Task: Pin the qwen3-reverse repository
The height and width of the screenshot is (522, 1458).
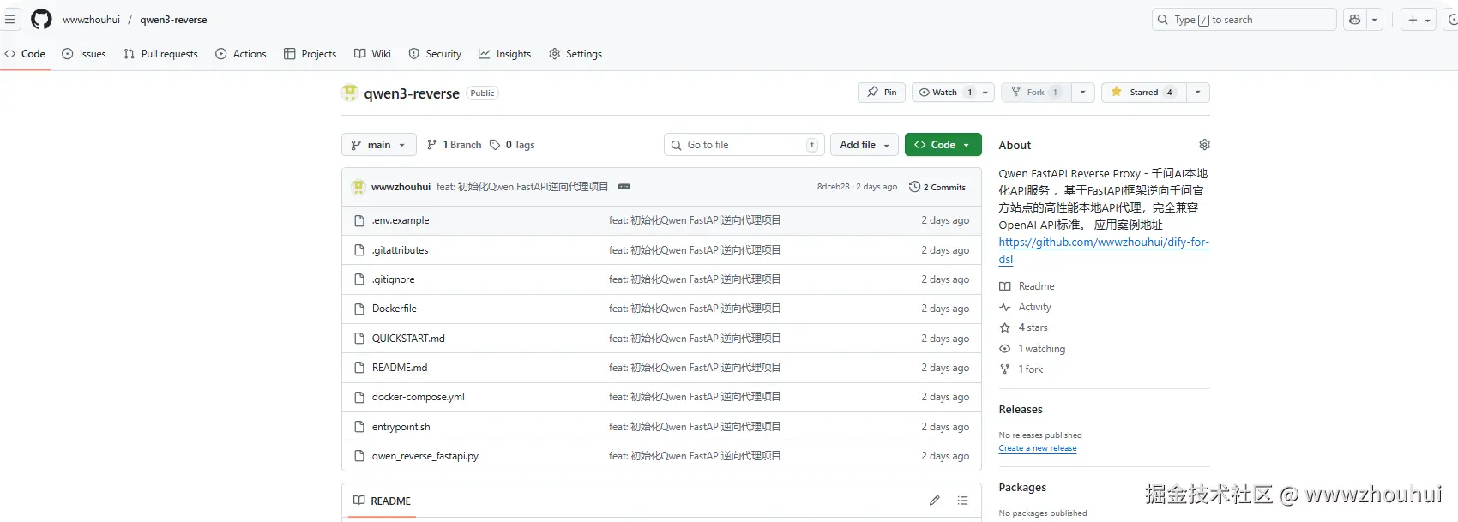Action: click(882, 93)
